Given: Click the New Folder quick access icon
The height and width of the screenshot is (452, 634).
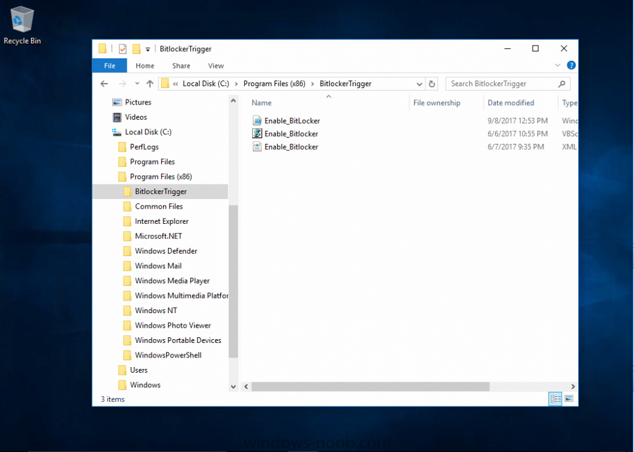Looking at the screenshot, I should click(137, 49).
